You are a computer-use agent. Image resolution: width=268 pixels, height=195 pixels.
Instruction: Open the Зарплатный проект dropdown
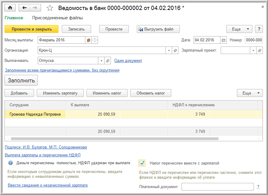pos(253,50)
